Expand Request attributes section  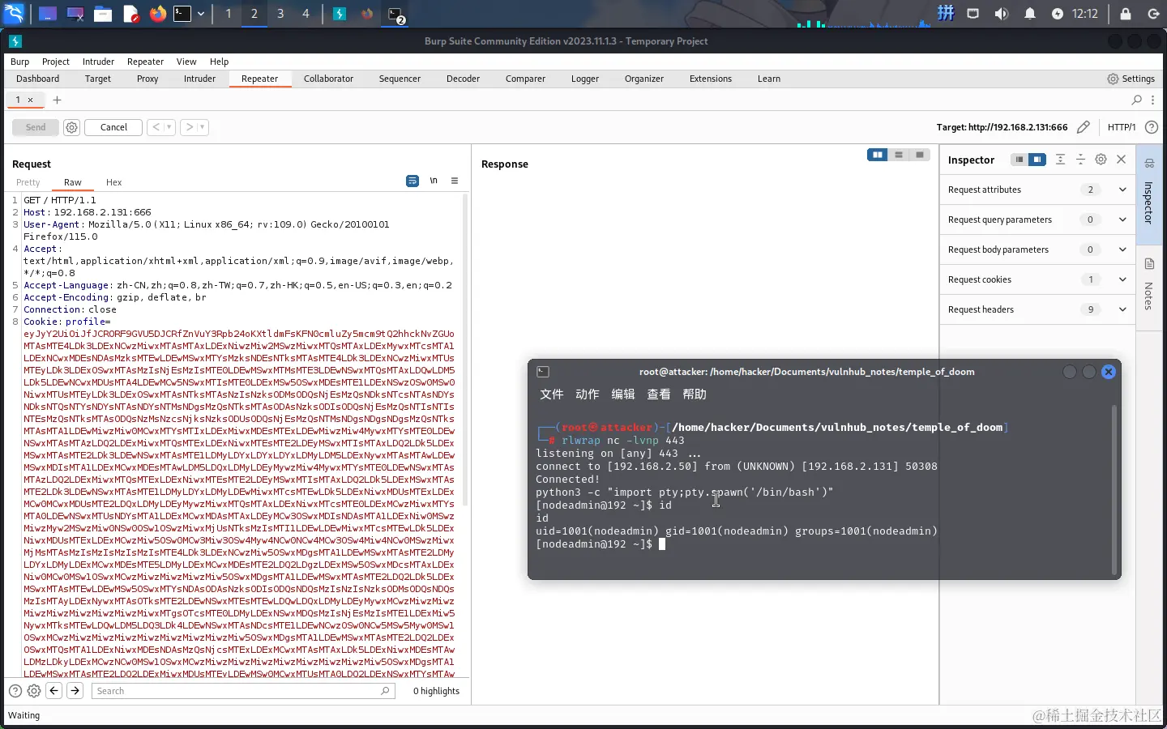(1037, 190)
